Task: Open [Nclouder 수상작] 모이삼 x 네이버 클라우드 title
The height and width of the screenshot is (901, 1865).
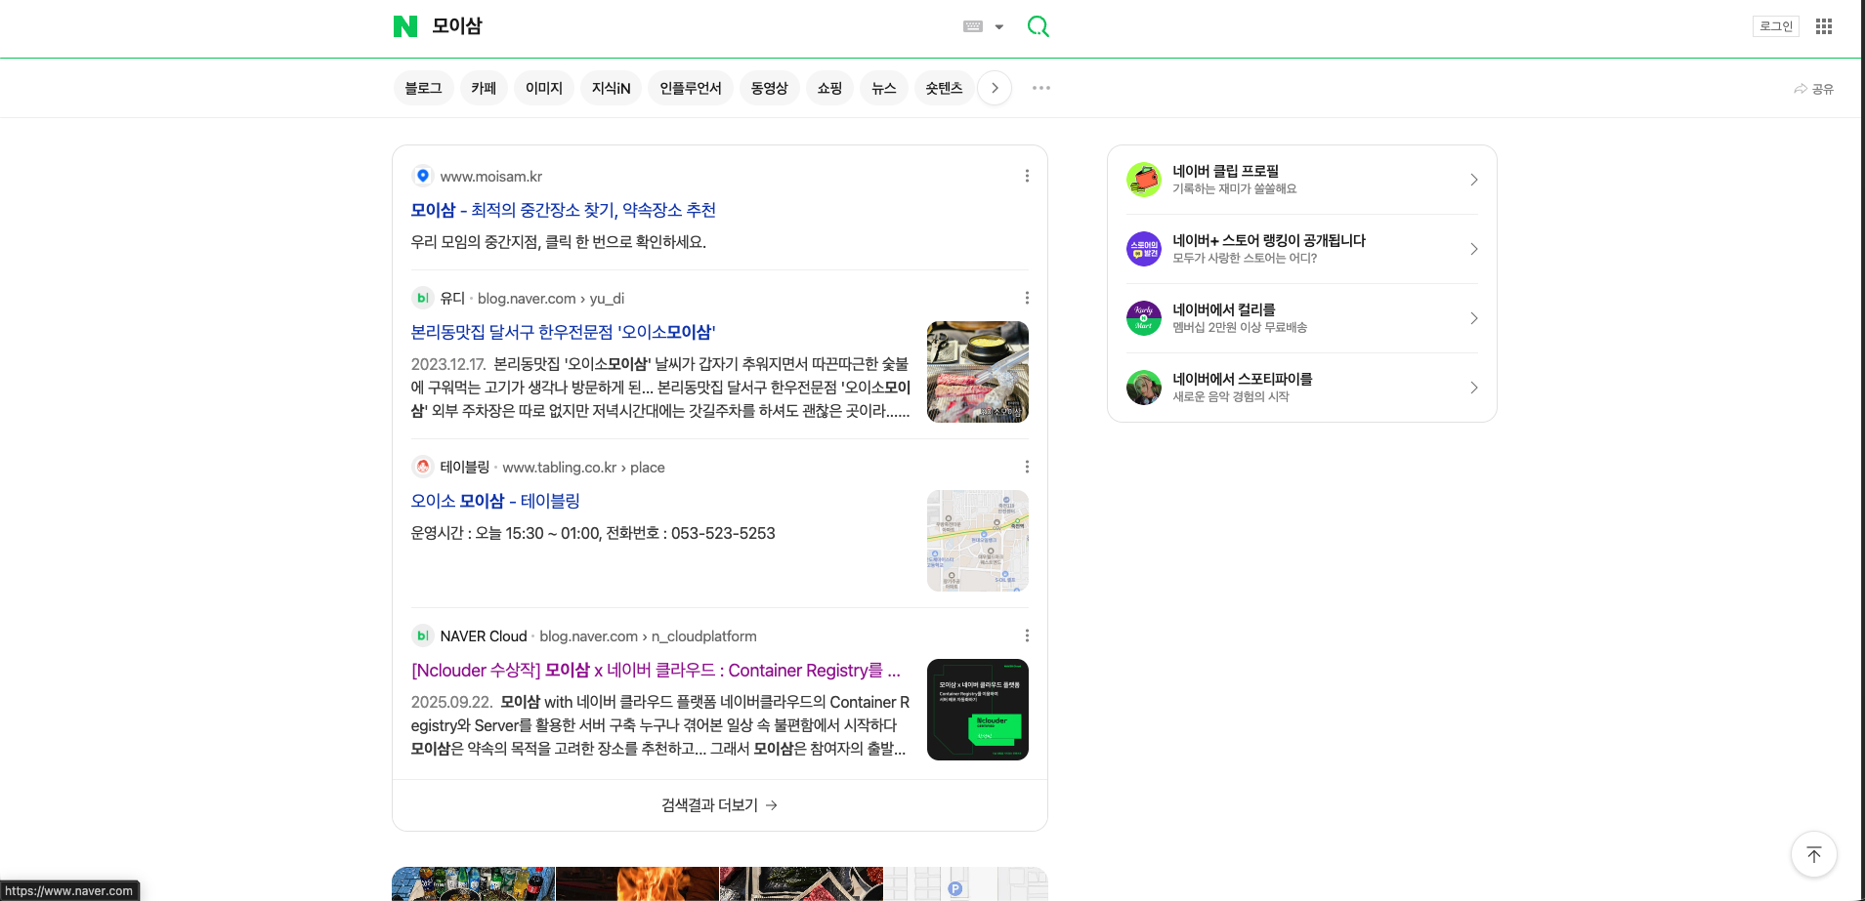Action: point(656,671)
